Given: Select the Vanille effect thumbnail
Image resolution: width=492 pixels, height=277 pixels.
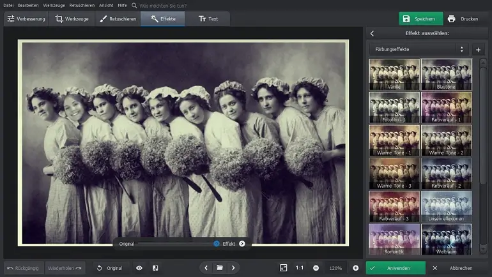Looking at the screenshot, I should pos(394,75).
